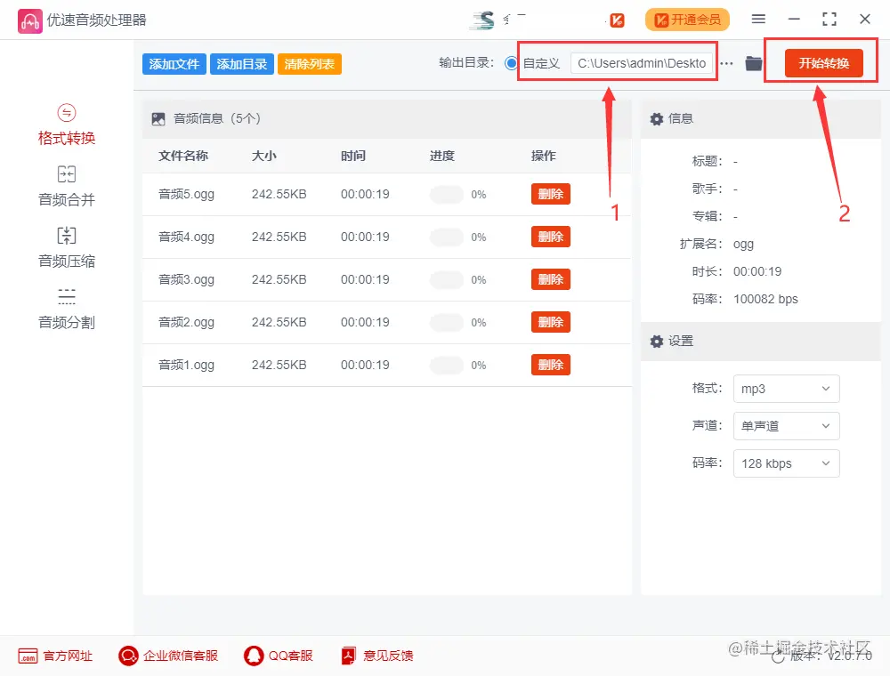Expand the 码率 128 kbps dropdown
This screenshot has height=676, width=890.
786,463
